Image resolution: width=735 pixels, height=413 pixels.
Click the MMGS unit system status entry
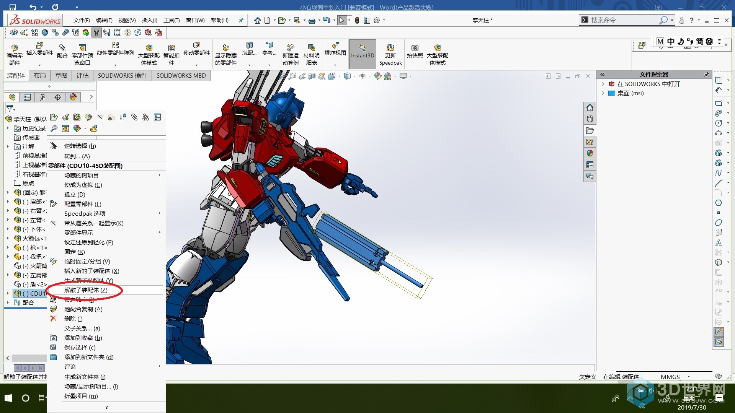[x=670, y=377]
